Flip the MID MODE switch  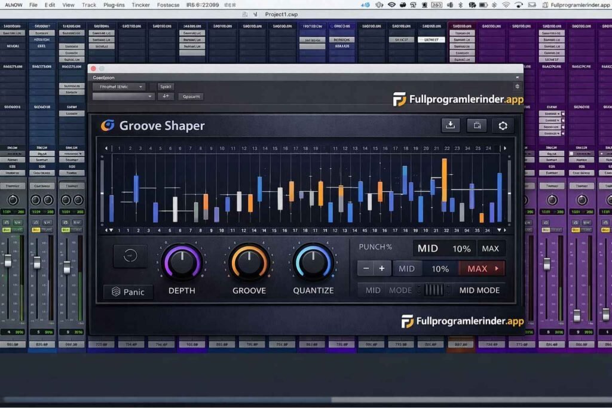[x=434, y=290]
